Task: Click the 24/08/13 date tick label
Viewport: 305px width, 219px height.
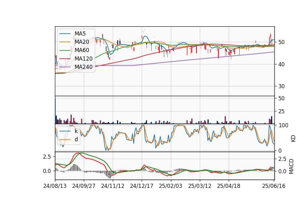Action: click(x=55, y=186)
